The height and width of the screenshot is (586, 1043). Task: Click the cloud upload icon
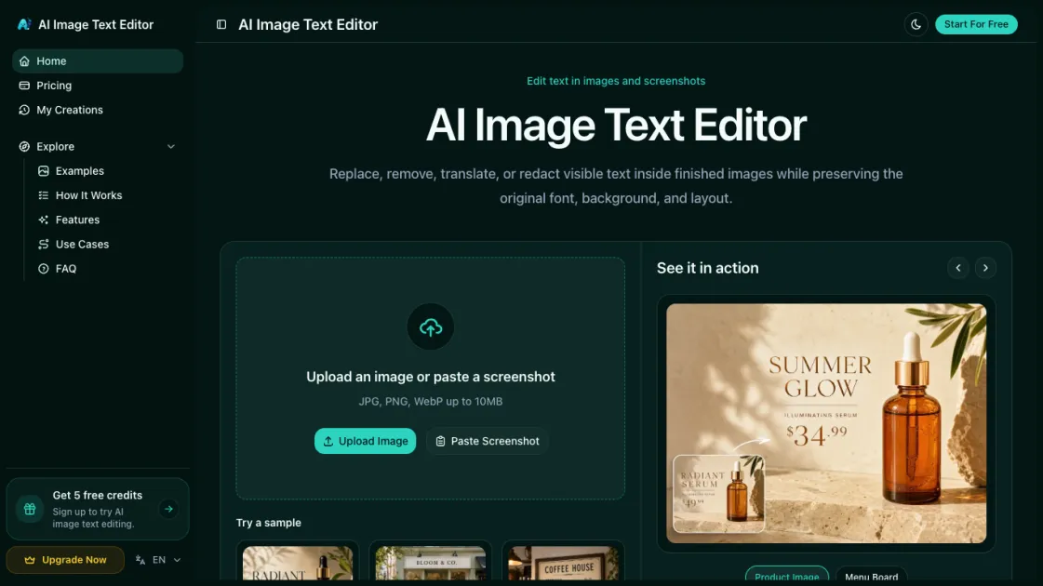tap(431, 327)
